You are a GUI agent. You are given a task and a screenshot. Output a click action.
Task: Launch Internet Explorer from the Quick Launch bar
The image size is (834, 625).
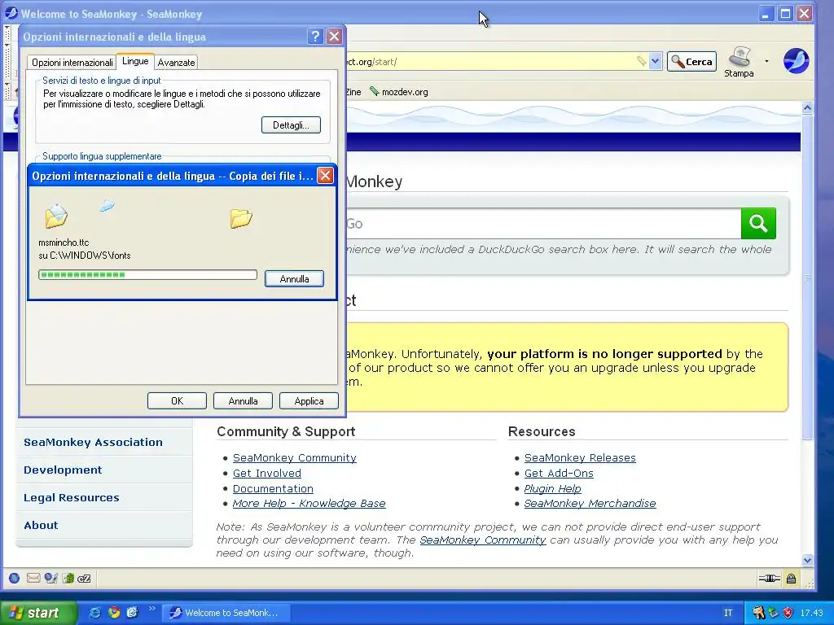click(x=94, y=612)
